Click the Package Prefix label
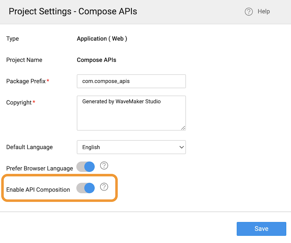The height and width of the screenshot is (243, 291). coord(26,81)
